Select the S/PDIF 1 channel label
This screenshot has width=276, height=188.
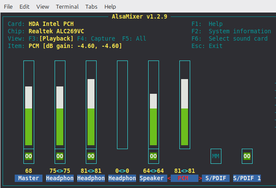coord(247,178)
